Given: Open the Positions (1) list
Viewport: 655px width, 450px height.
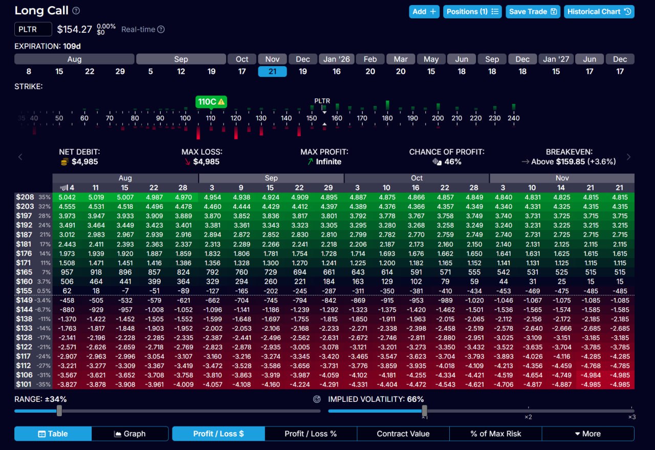Looking at the screenshot, I should [472, 11].
